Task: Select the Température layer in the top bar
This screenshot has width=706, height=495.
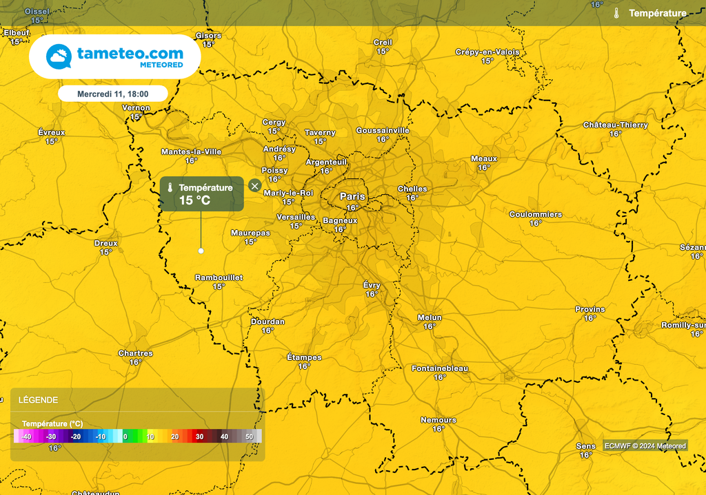Action: pyautogui.click(x=658, y=12)
